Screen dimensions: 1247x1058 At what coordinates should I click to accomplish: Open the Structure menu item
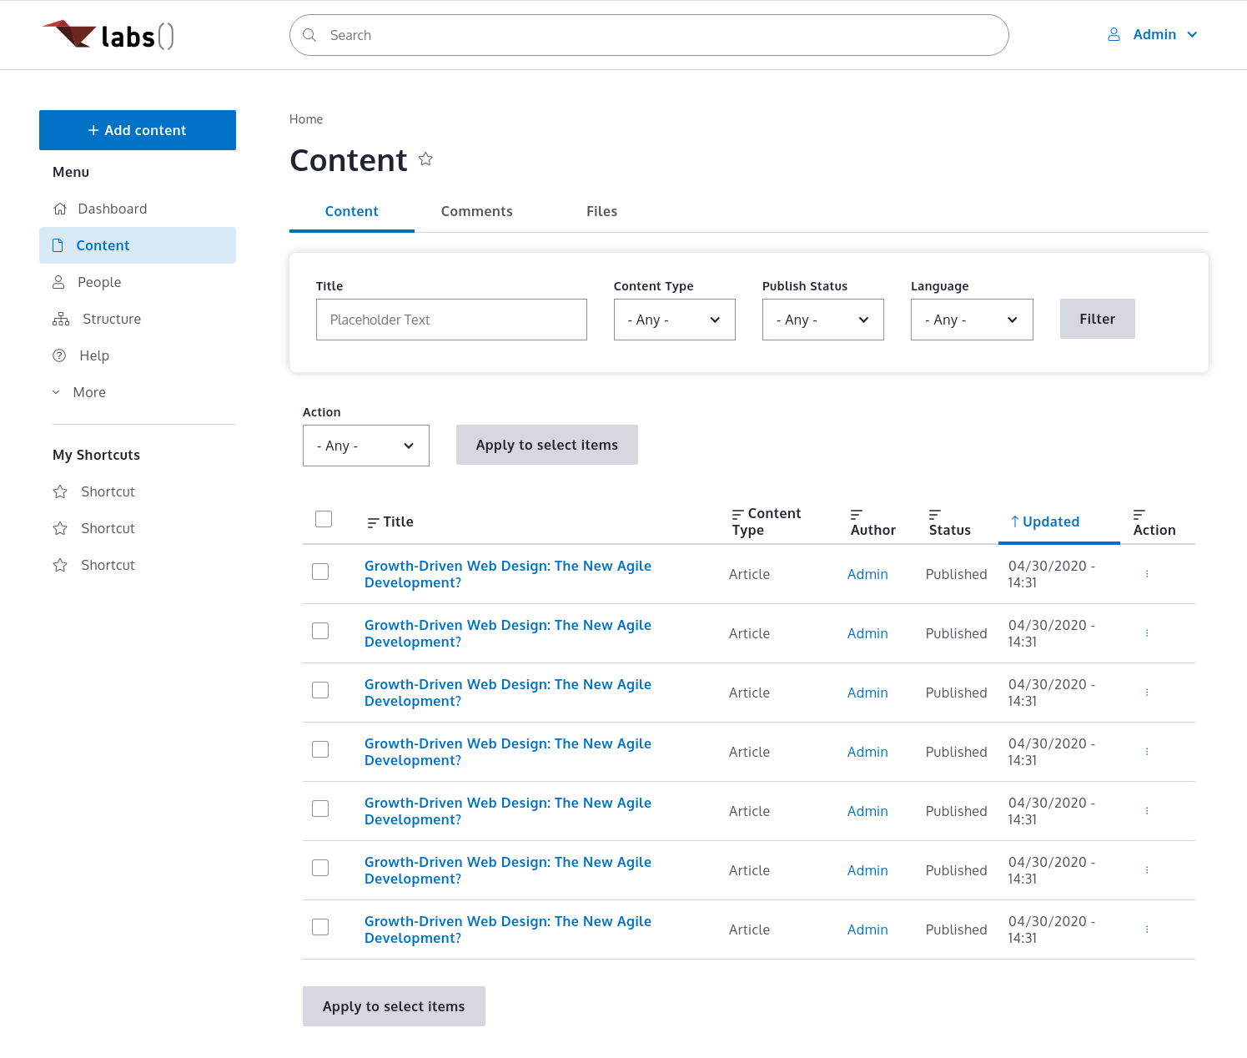[x=138, y=319]
